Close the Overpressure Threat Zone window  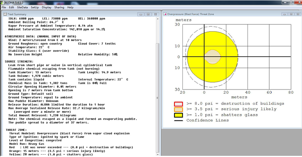(x=298, y=14)
